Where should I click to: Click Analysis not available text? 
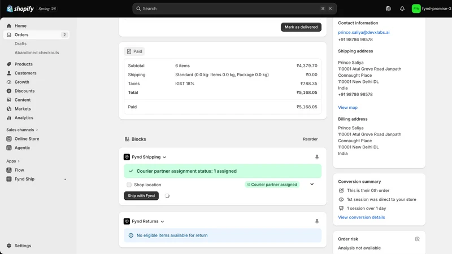[359, 248]
